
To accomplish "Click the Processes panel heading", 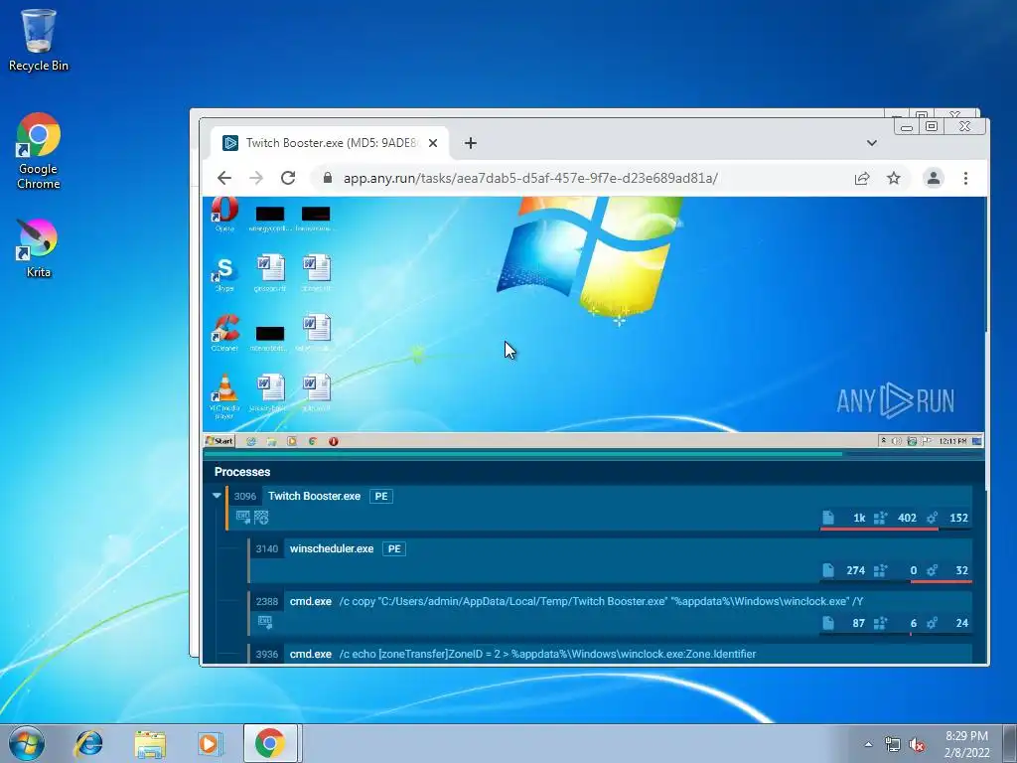I will point(242,472).
